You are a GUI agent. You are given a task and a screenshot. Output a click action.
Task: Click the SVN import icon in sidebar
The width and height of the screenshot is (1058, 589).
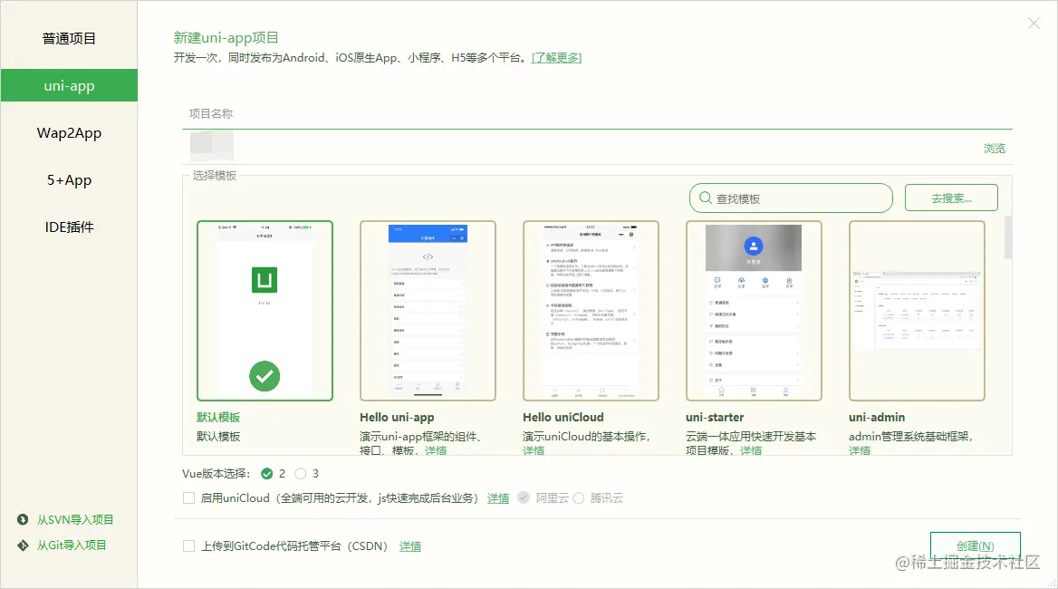click(x=23, y=519)
